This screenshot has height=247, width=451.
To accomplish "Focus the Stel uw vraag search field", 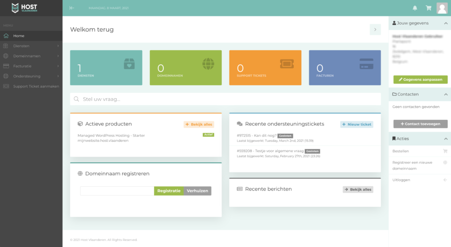I will pyautogui.click(x=229, y=99).
